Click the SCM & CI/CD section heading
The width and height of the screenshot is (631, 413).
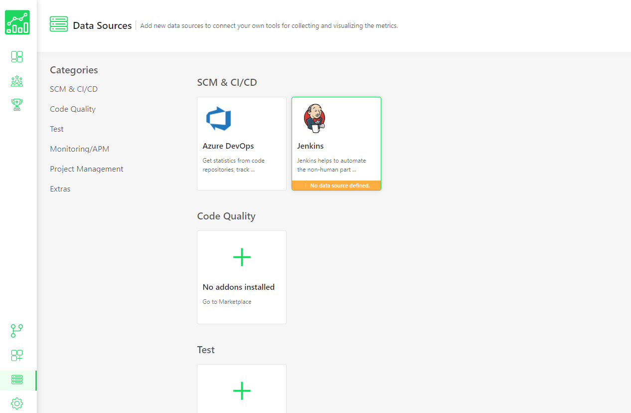point(227,82)
